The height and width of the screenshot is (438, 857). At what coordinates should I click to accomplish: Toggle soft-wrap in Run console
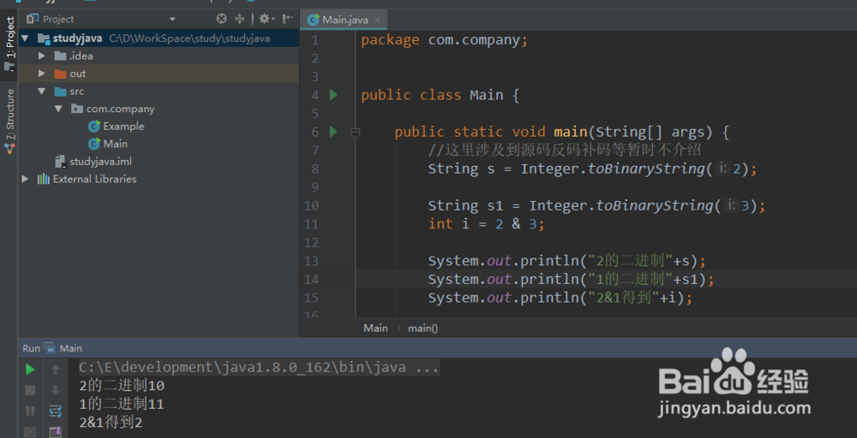[55, 411]
